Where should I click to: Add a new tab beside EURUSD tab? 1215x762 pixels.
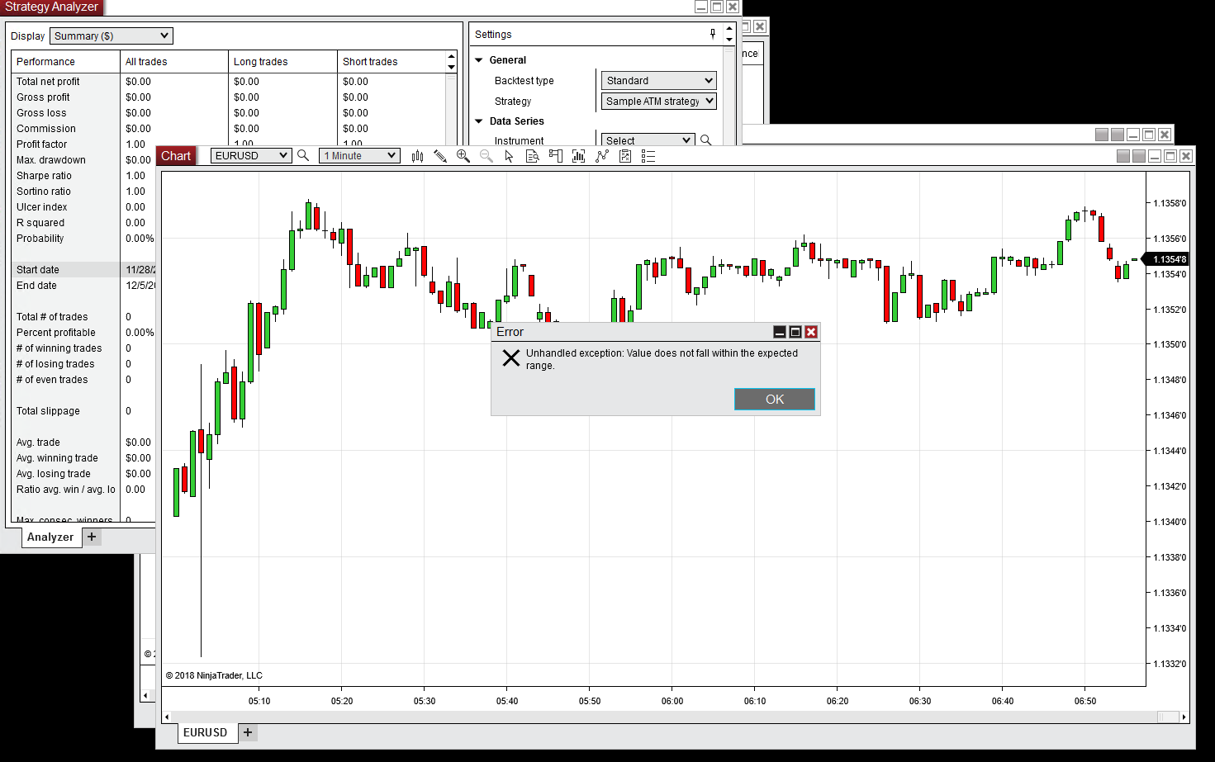tap(248, 732)
